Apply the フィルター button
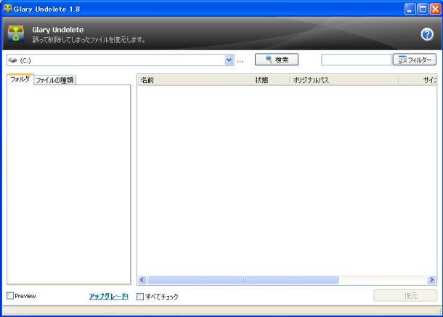Viewport: 443px width, 317px height. (415, 60)
